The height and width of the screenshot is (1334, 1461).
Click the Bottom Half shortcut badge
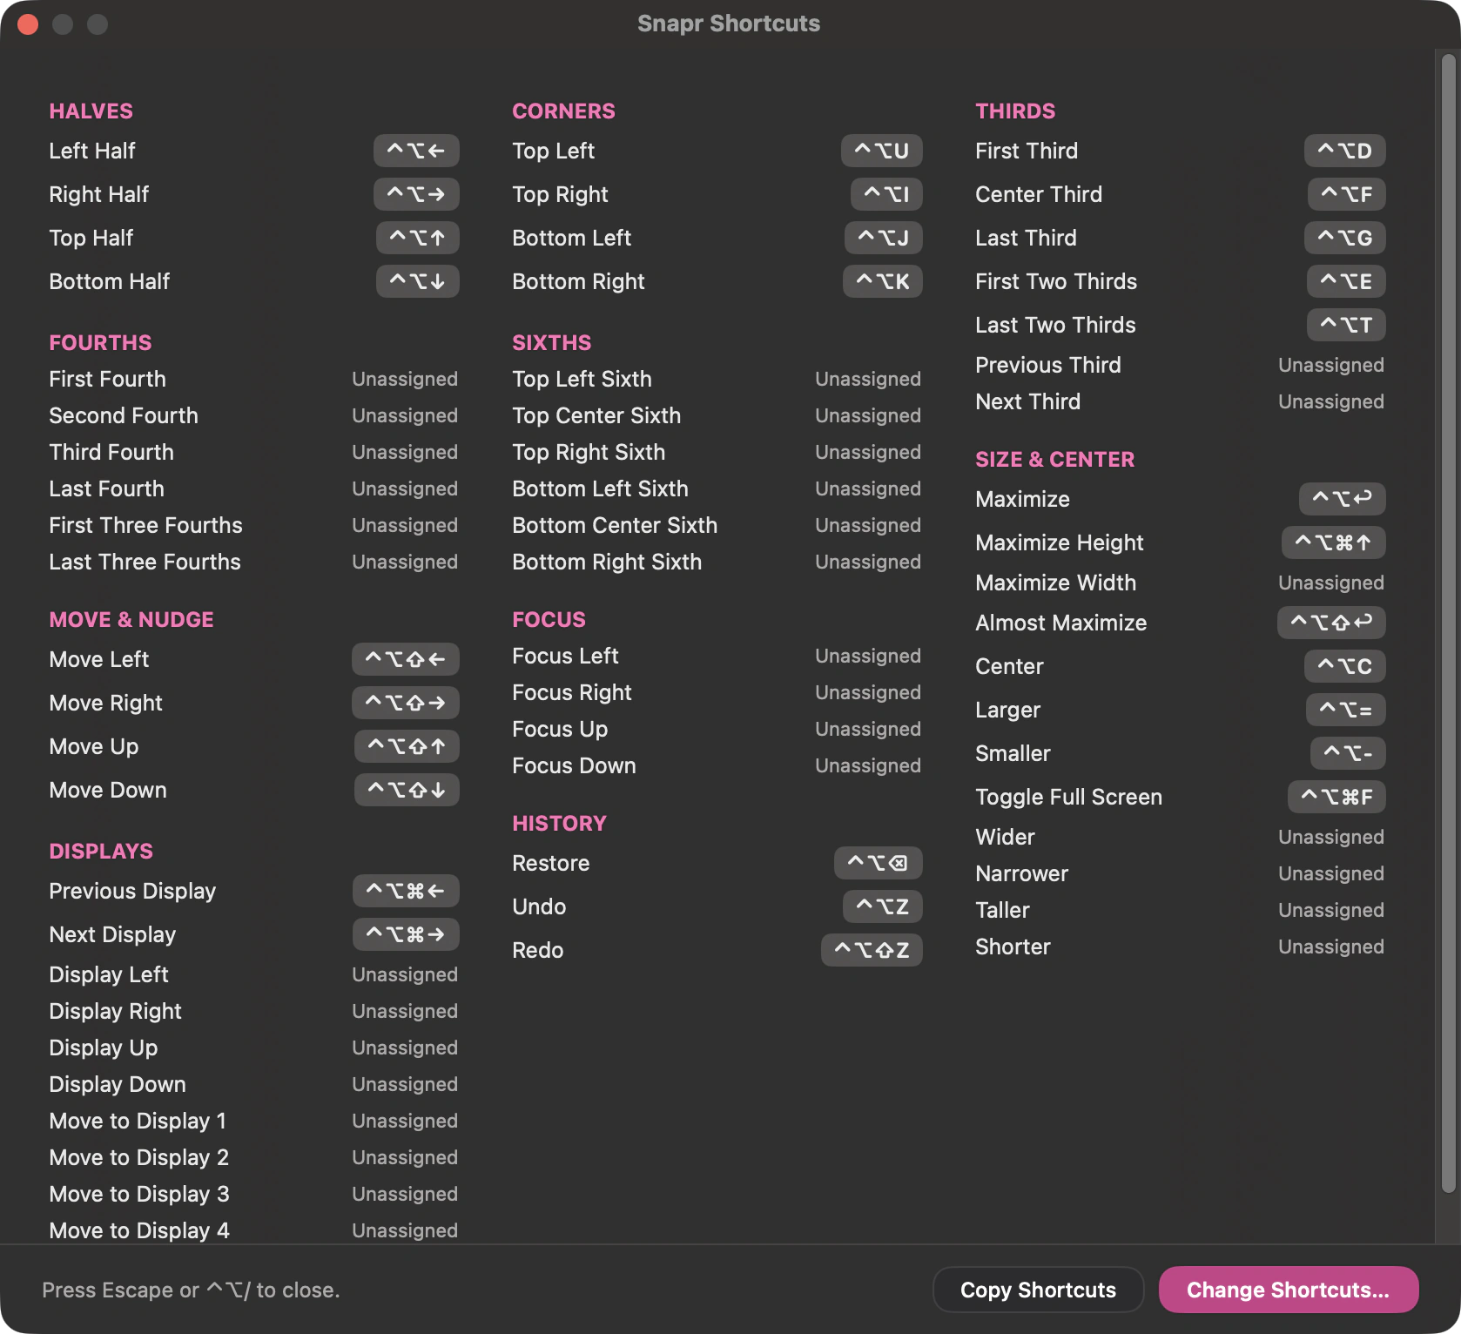pos(417,281)
